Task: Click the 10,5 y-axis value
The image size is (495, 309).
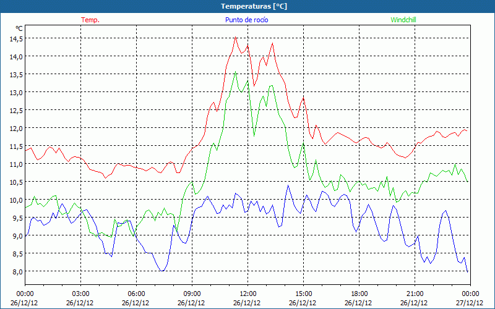Action: click(16, 182)
